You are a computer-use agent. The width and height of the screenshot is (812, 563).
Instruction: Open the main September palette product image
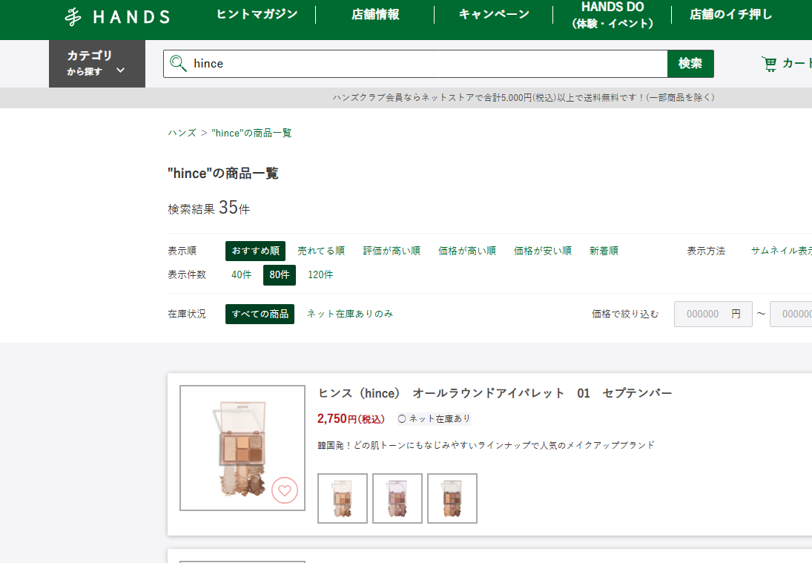click(x=242, y=448)
